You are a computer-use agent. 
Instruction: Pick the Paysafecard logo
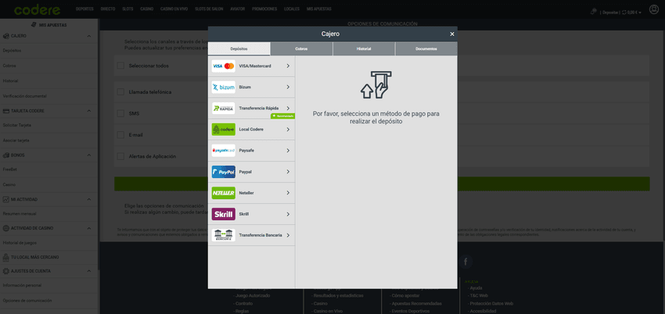click(223, 151)
